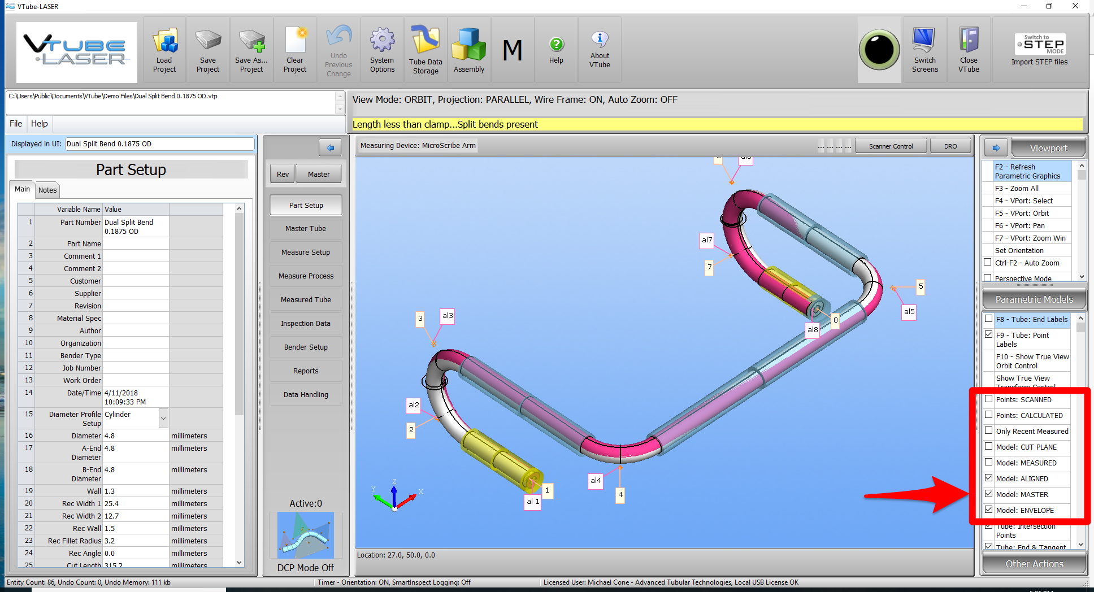Open the File menu

(x=16, y=124)
